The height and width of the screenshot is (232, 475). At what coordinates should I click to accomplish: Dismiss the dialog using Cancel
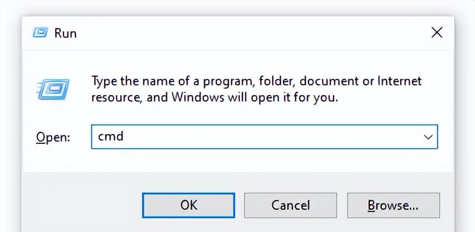(290, 206)
